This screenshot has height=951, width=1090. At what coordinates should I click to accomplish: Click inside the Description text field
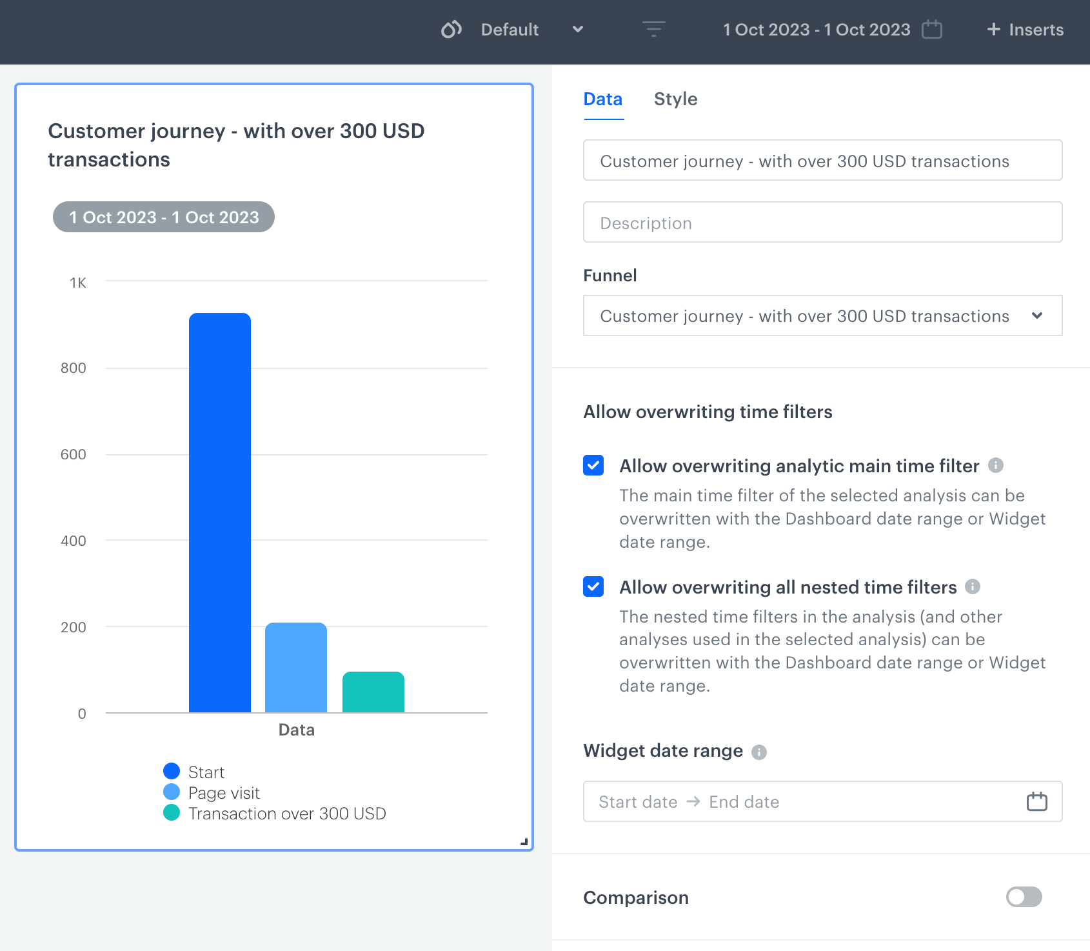point(822,222)
